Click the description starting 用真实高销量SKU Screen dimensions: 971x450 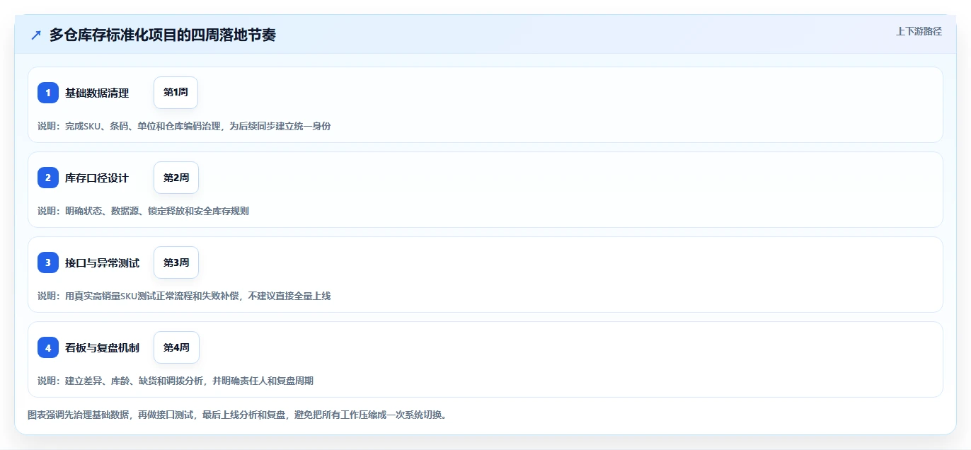(184, 296)
